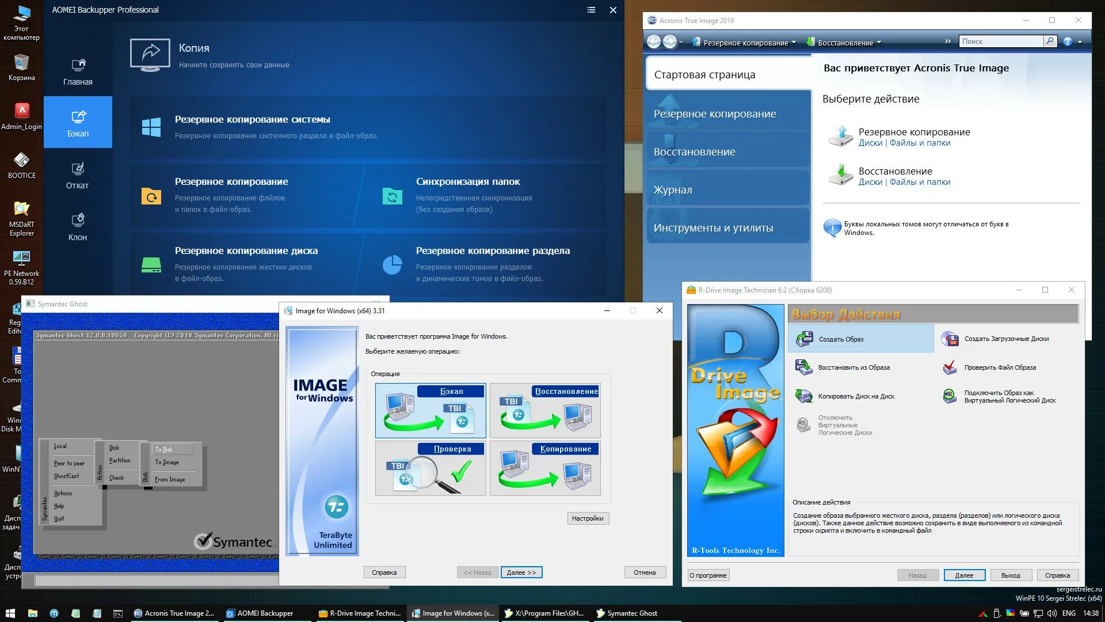This screenshot has width=1105, height=622.
Task: Open the history dropdown by Acronis nav arrows
Action: [x=681, y=42]
